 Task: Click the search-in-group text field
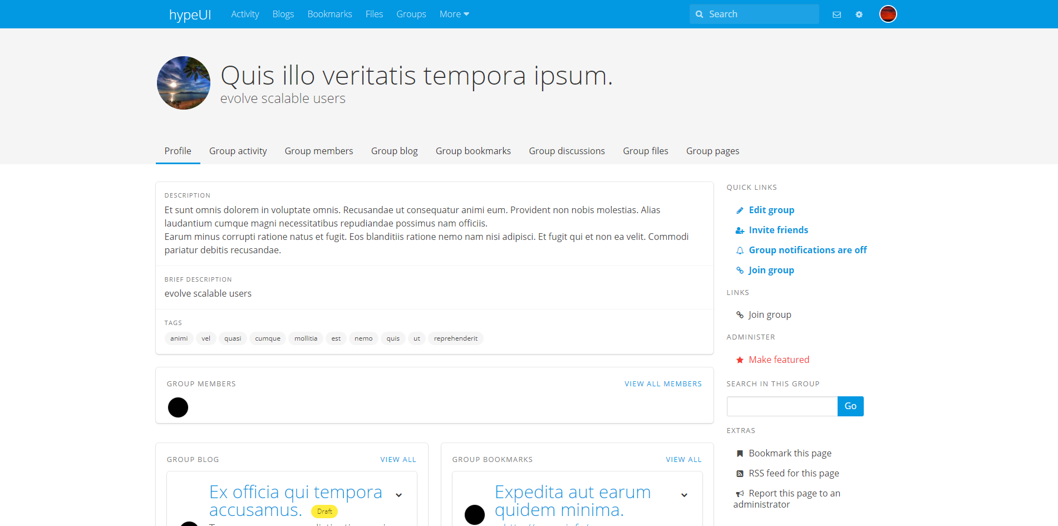[782, 406]
